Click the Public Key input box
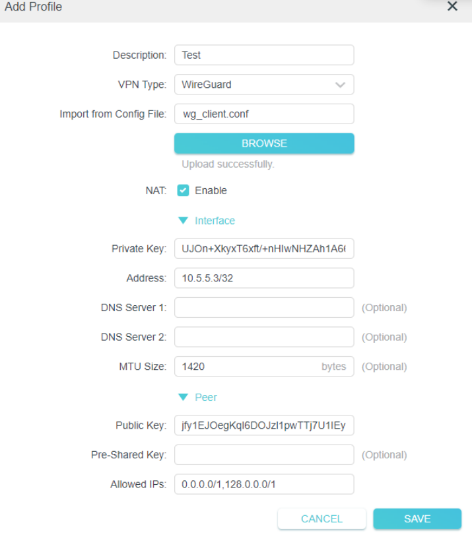 pyautogui.click(x=264, y=425)
